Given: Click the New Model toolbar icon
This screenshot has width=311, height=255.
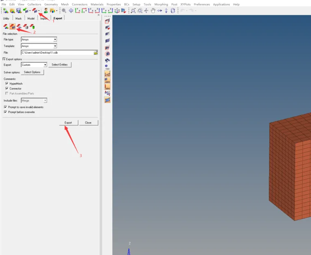Looking at the screenshot, I should 6,11.
